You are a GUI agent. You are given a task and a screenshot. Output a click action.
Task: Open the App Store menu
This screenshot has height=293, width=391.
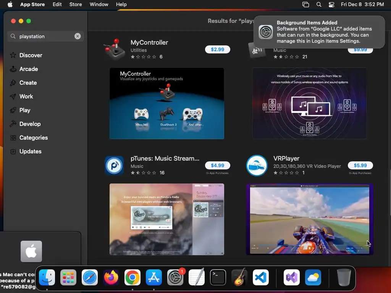click(32, 4)
